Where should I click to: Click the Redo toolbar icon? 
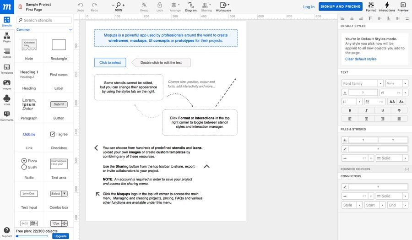click(x=94, y=7)
